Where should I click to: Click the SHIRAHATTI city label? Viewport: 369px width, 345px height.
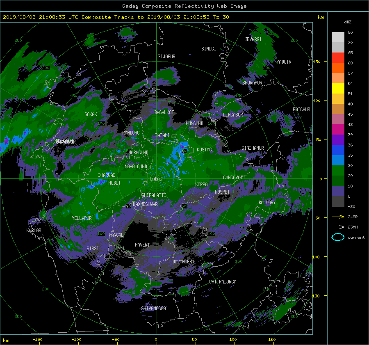pos(154,195)
